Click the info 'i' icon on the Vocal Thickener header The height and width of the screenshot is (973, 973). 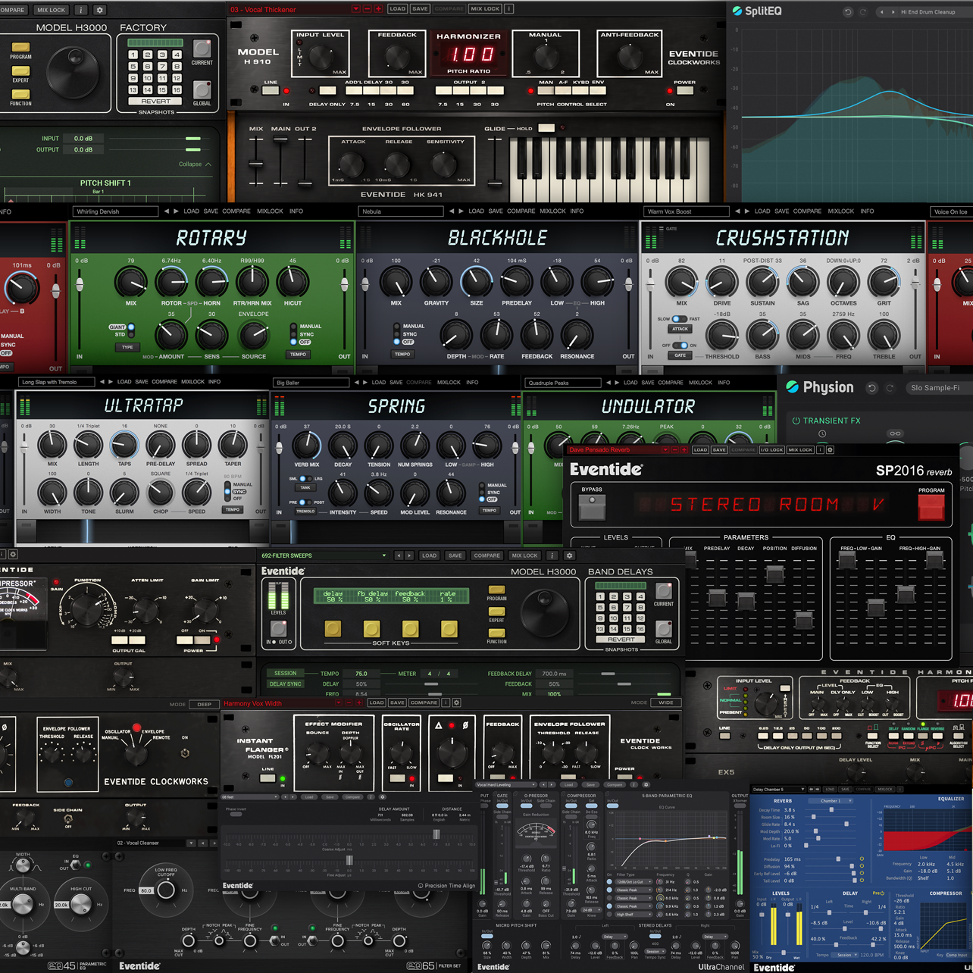(508, 9)
